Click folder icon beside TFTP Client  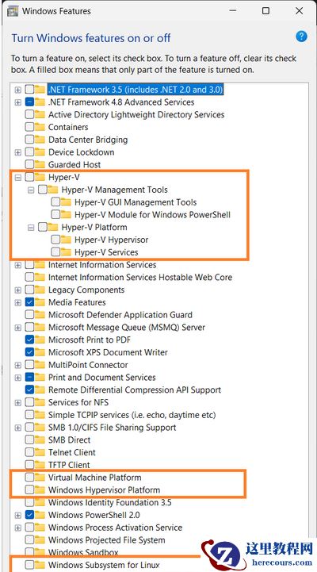coord(40,464)
